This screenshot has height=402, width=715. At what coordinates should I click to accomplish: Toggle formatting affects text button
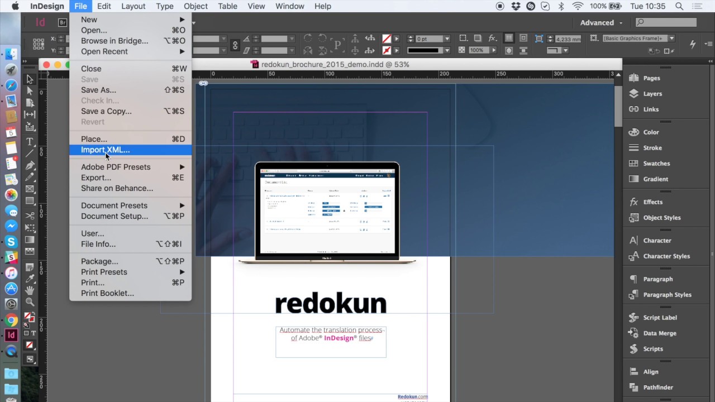click(x=34, y=333)
